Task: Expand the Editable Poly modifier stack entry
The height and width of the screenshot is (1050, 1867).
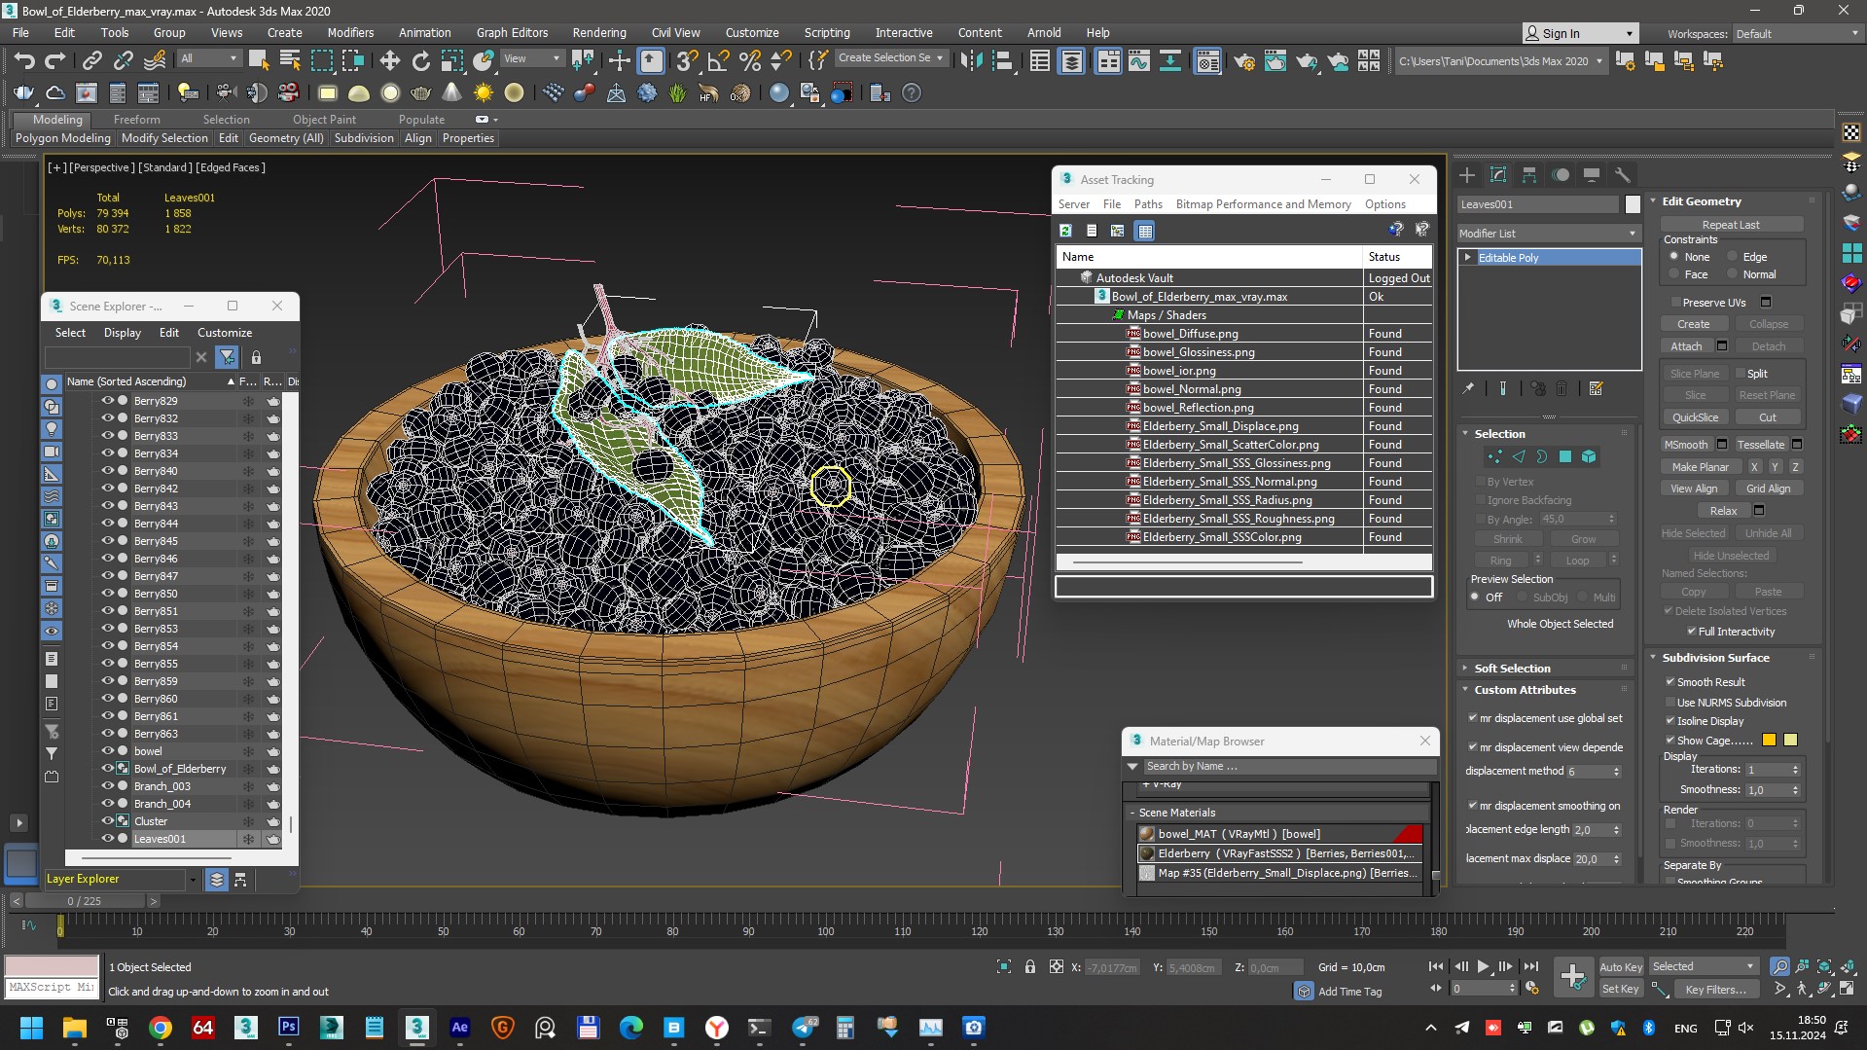Action: [1467, 257]
